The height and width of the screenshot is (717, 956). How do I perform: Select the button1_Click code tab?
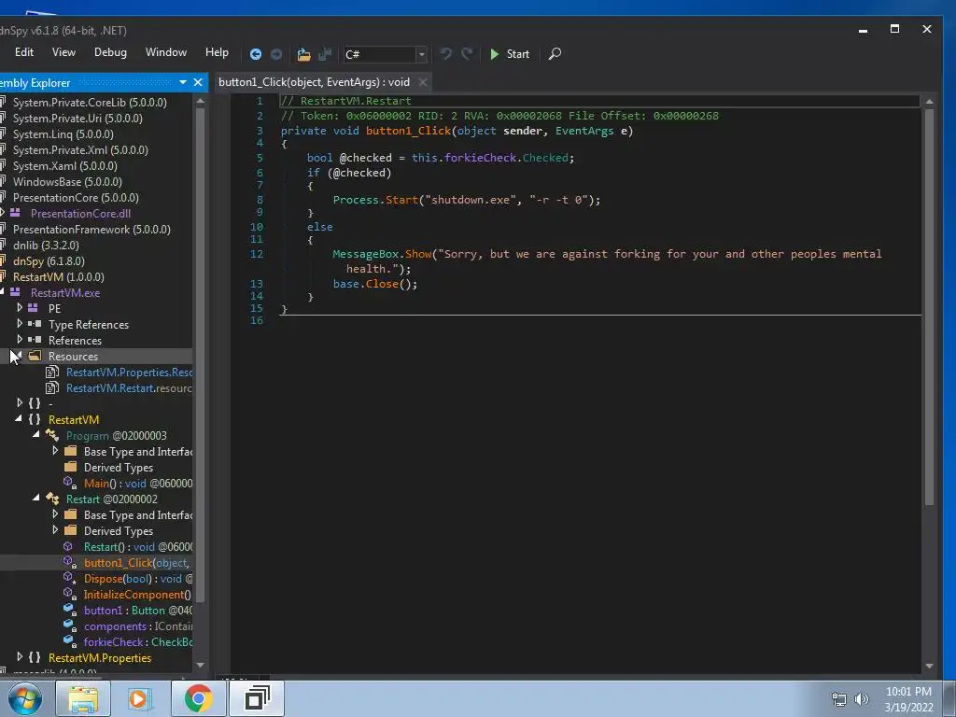314,82
